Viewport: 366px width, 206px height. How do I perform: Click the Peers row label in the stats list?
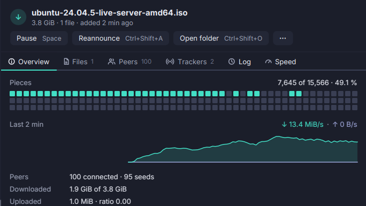pyautogui.click(x=19, y=177)
